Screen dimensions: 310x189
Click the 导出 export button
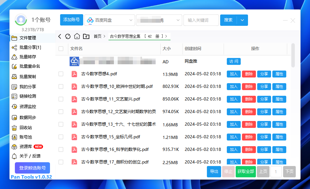coord(214,172)
